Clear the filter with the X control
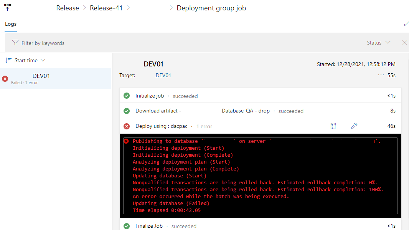409x230 pixels. [404, 43]
